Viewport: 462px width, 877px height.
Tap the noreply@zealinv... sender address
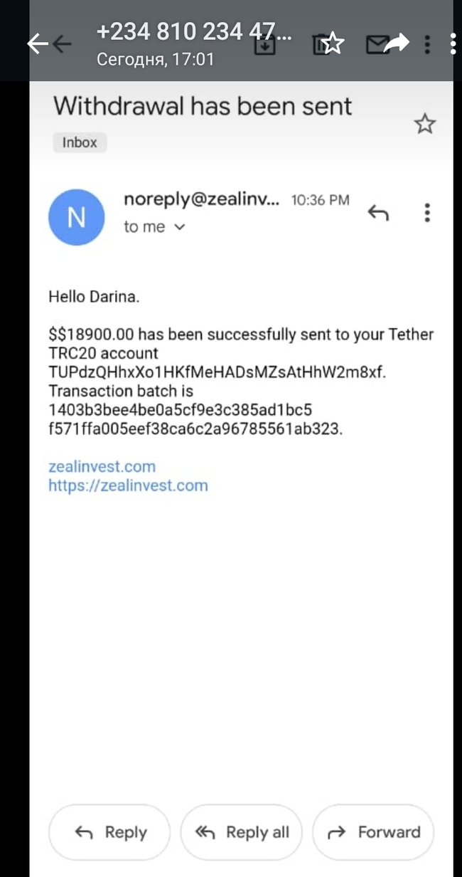coord(202,200)
